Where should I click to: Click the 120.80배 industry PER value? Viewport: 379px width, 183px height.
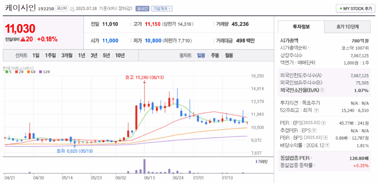coord(359,159)
